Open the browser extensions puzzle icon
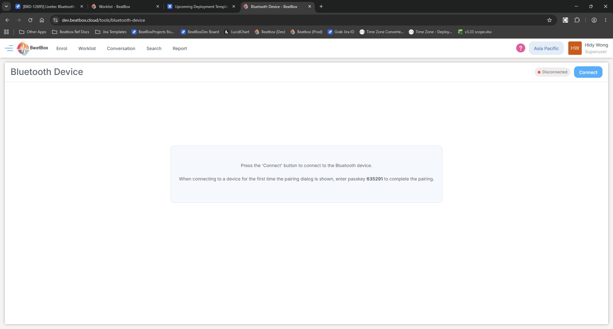 (x=577, y=20)
